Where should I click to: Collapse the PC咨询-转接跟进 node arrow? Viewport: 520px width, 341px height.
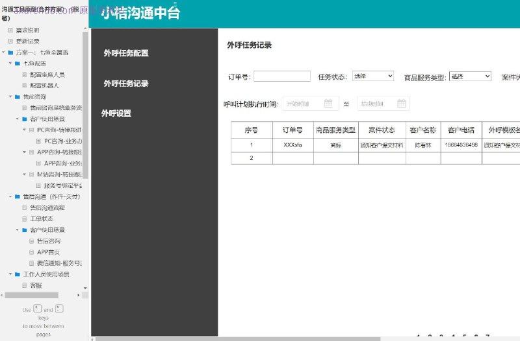click(x=24, y=130)
